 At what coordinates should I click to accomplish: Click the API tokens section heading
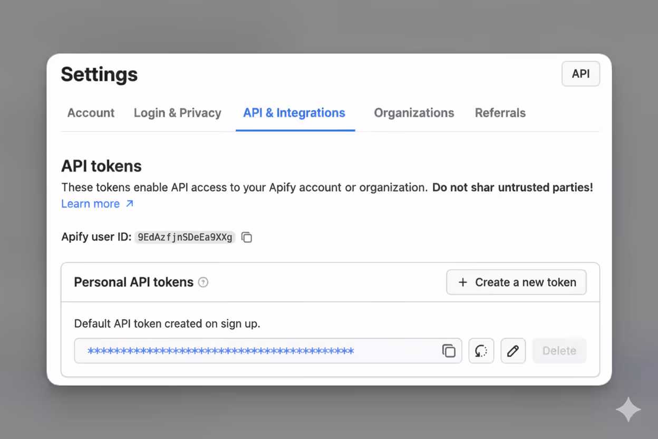(x=101, y=166)
